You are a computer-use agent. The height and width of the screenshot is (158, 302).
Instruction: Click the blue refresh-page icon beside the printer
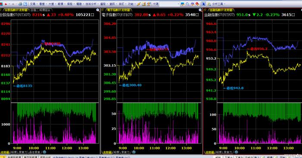(x=25, y=4)
